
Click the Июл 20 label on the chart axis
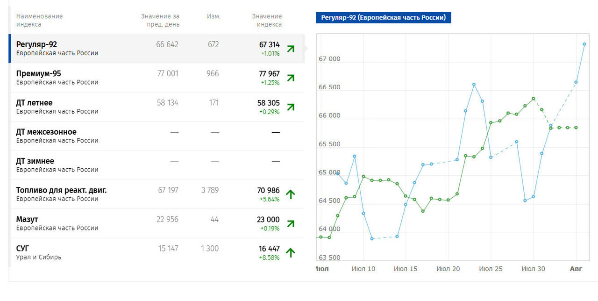coord(448,269)
